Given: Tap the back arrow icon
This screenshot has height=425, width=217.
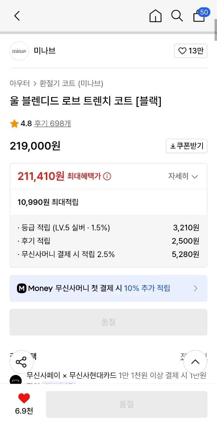Looking at the screenshot, I should (x=17, y=16).
